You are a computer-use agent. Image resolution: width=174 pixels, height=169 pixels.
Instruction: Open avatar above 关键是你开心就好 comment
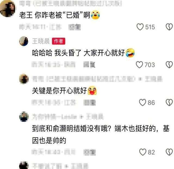[24, 79]
